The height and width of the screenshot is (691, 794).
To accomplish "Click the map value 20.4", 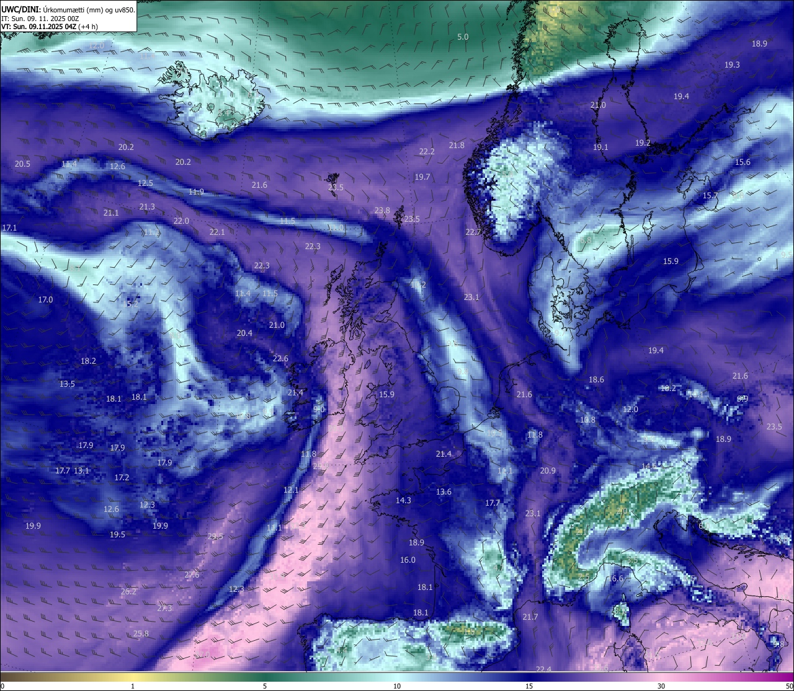I will tap(244, 333).
